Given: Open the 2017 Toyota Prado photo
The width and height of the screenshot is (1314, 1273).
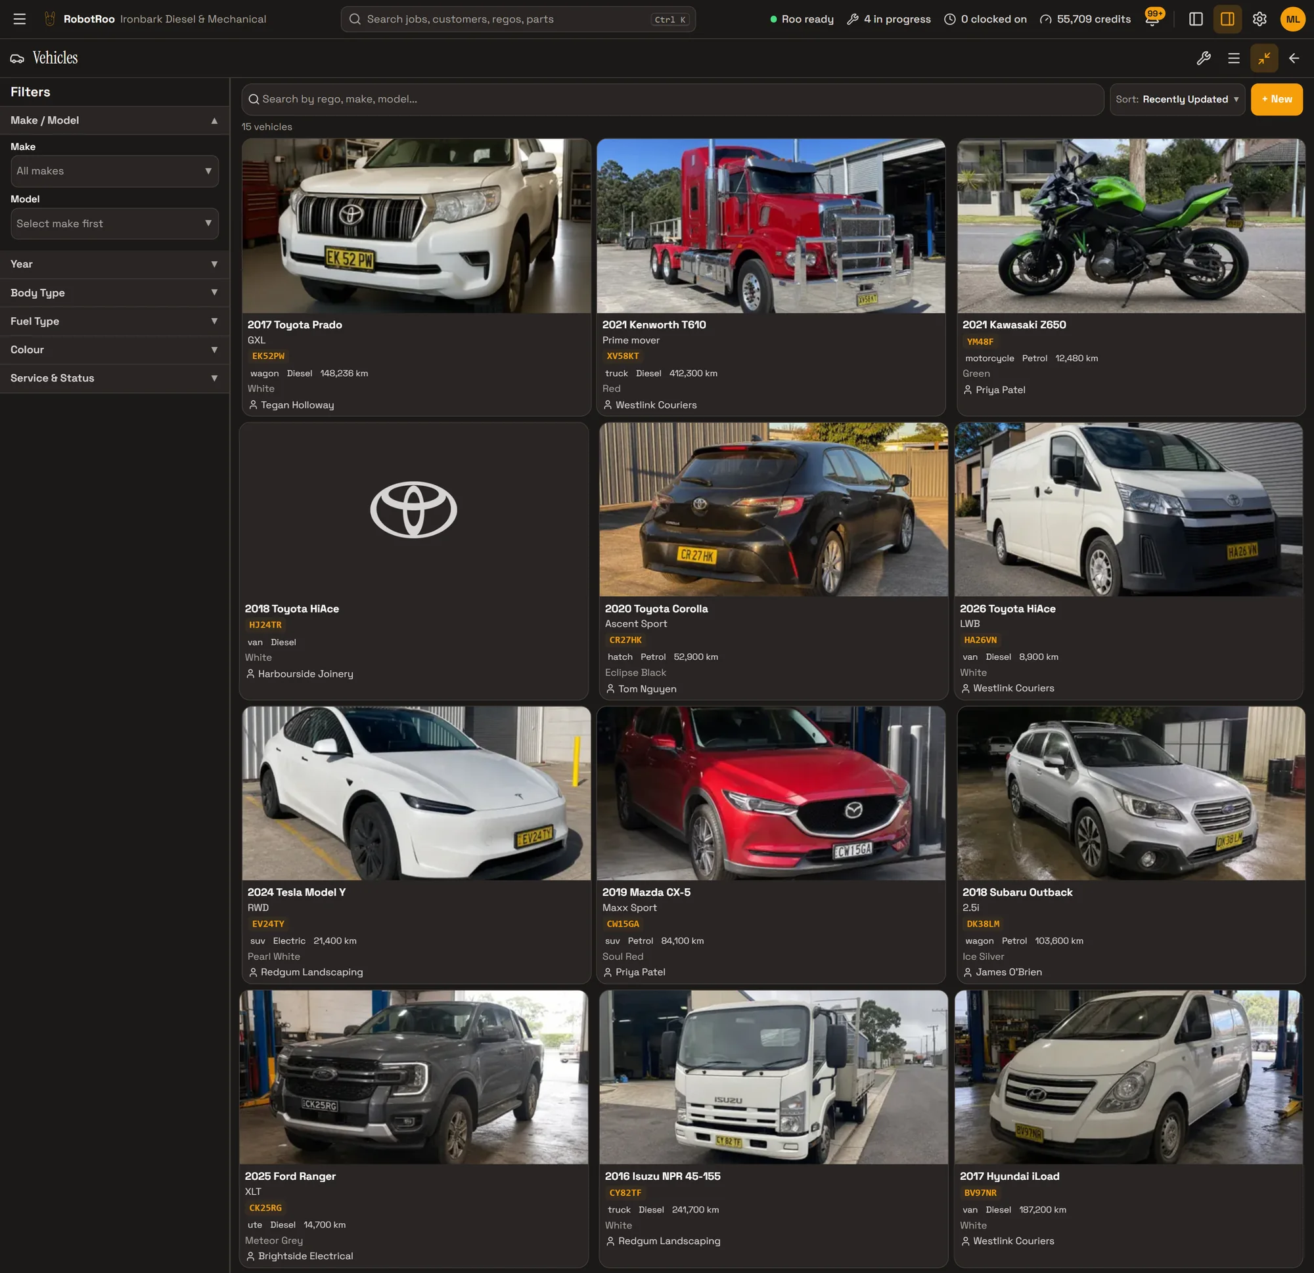Looking at the screenshot, I should tap(417, 226).
